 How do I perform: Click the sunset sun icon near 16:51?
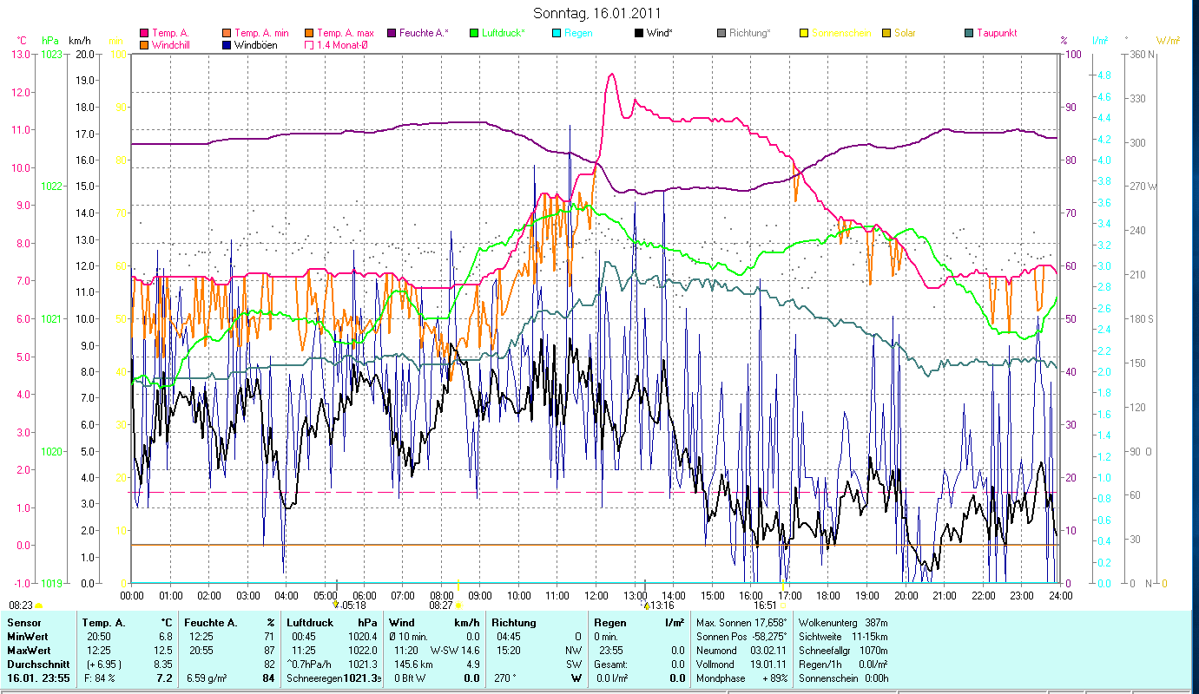(x=783, y=606)
